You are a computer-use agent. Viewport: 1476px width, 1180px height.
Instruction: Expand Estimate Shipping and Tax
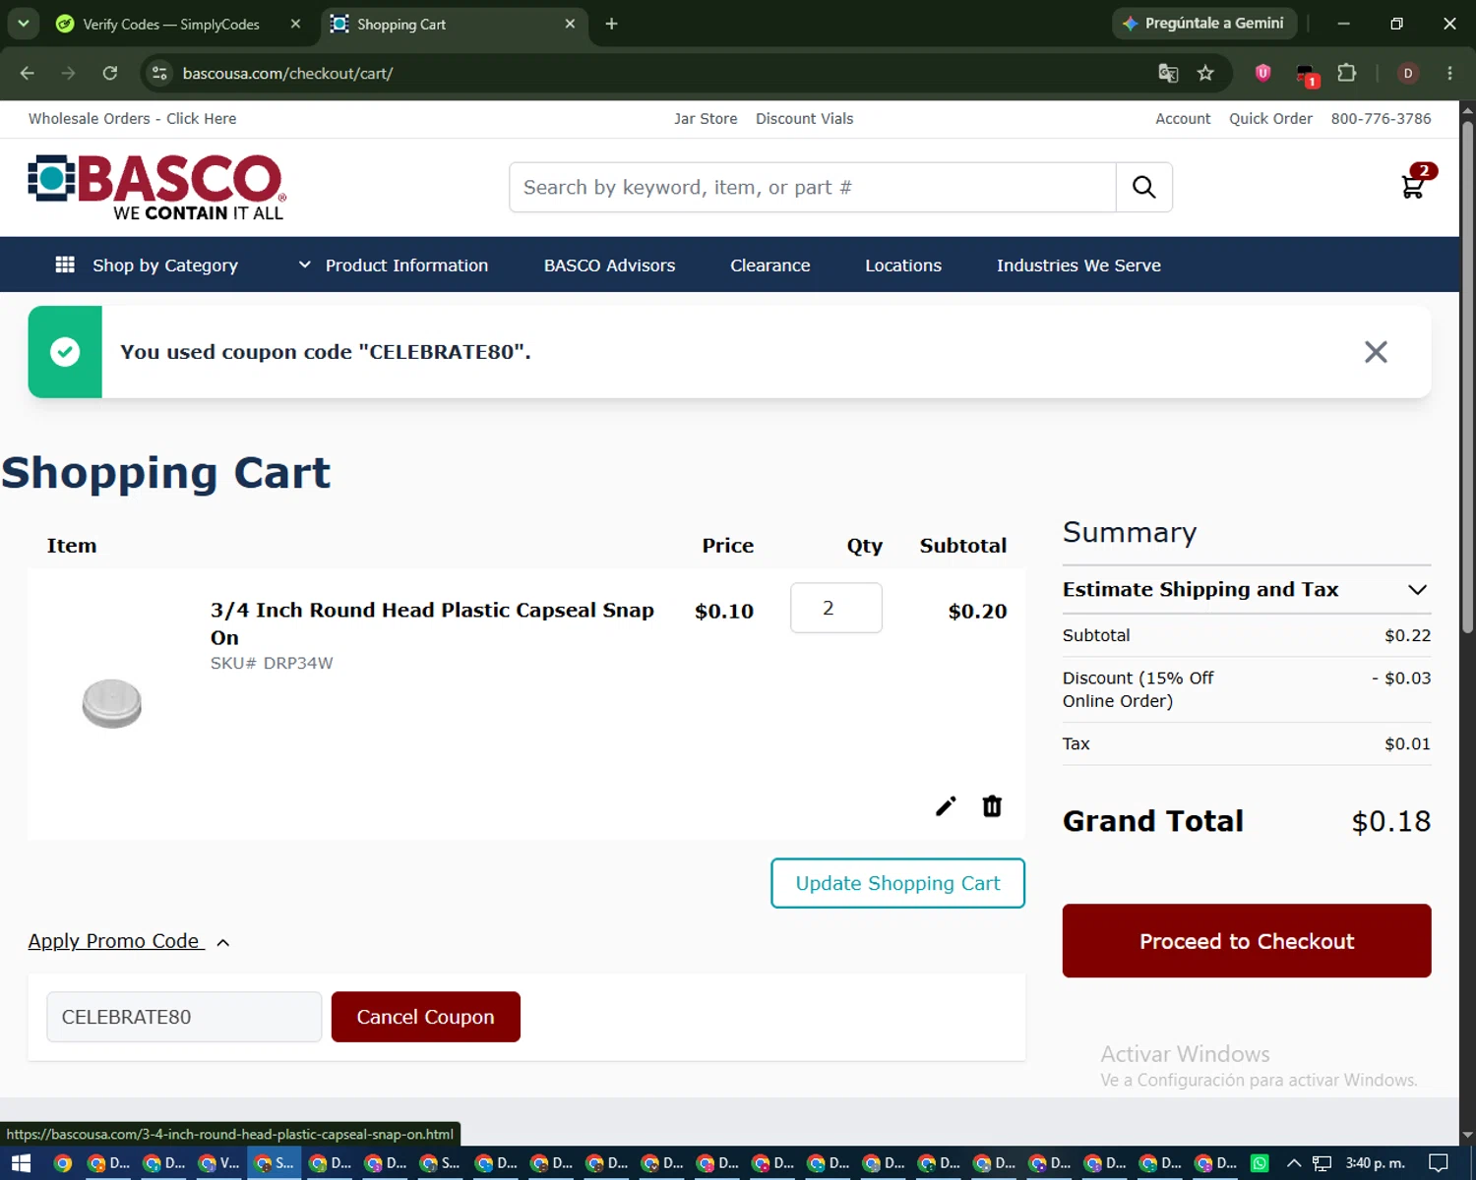(x=1247, y=590)
